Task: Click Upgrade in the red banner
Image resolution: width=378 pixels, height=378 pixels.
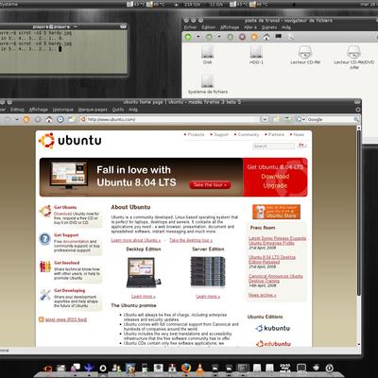Action: [x=275, y=185]
